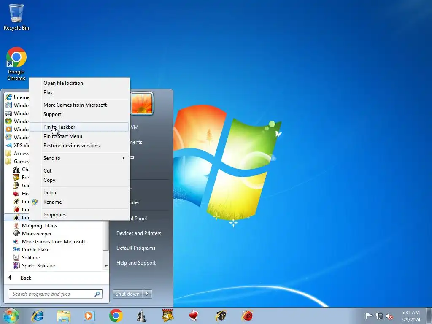Choose Pin to Taskbar

79,127
